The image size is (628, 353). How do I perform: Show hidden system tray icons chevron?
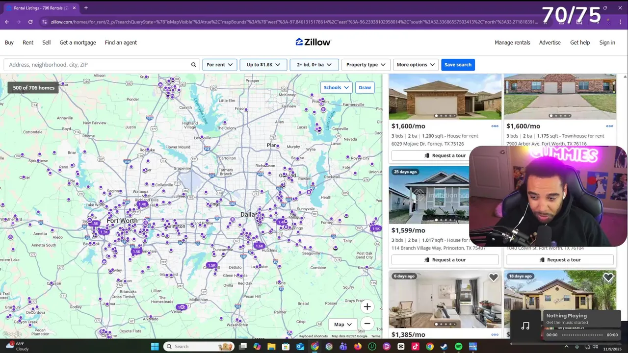[x=567, y=347]
